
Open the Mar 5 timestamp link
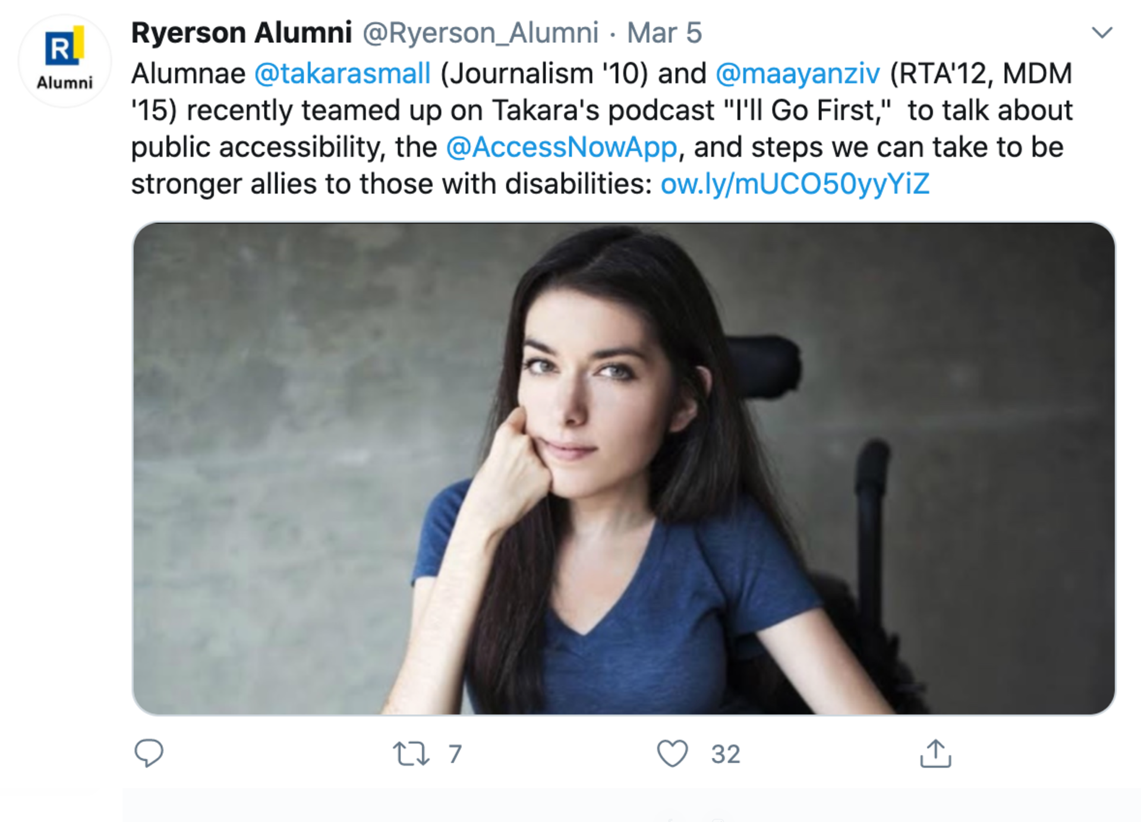pyautogui.click(x=664, y=33)
